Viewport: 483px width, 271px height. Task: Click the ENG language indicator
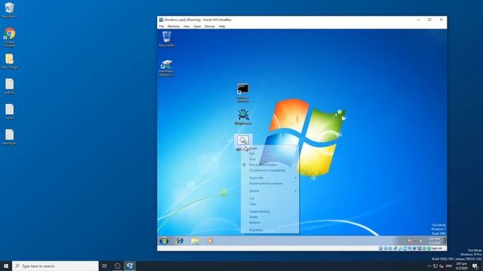[449, 266]
